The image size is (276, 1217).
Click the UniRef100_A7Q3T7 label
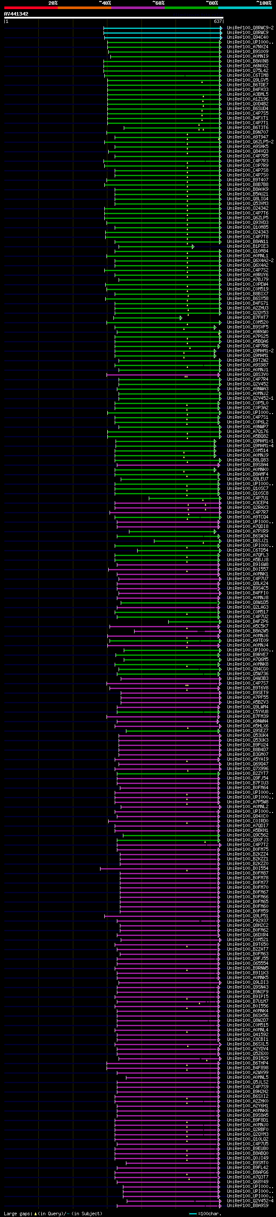point(247,1177)
